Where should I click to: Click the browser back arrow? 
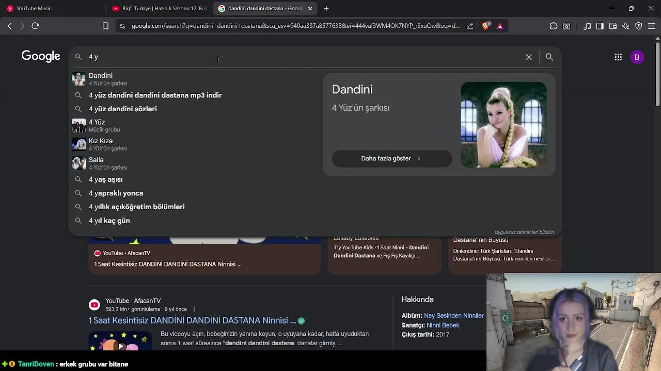pyautogui.click(x=9, y=26)
